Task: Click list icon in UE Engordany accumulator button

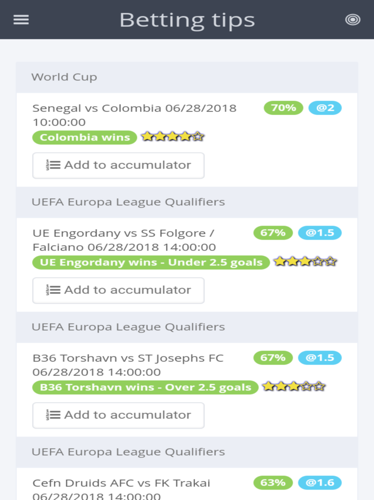Action: (x=53, y=290)
